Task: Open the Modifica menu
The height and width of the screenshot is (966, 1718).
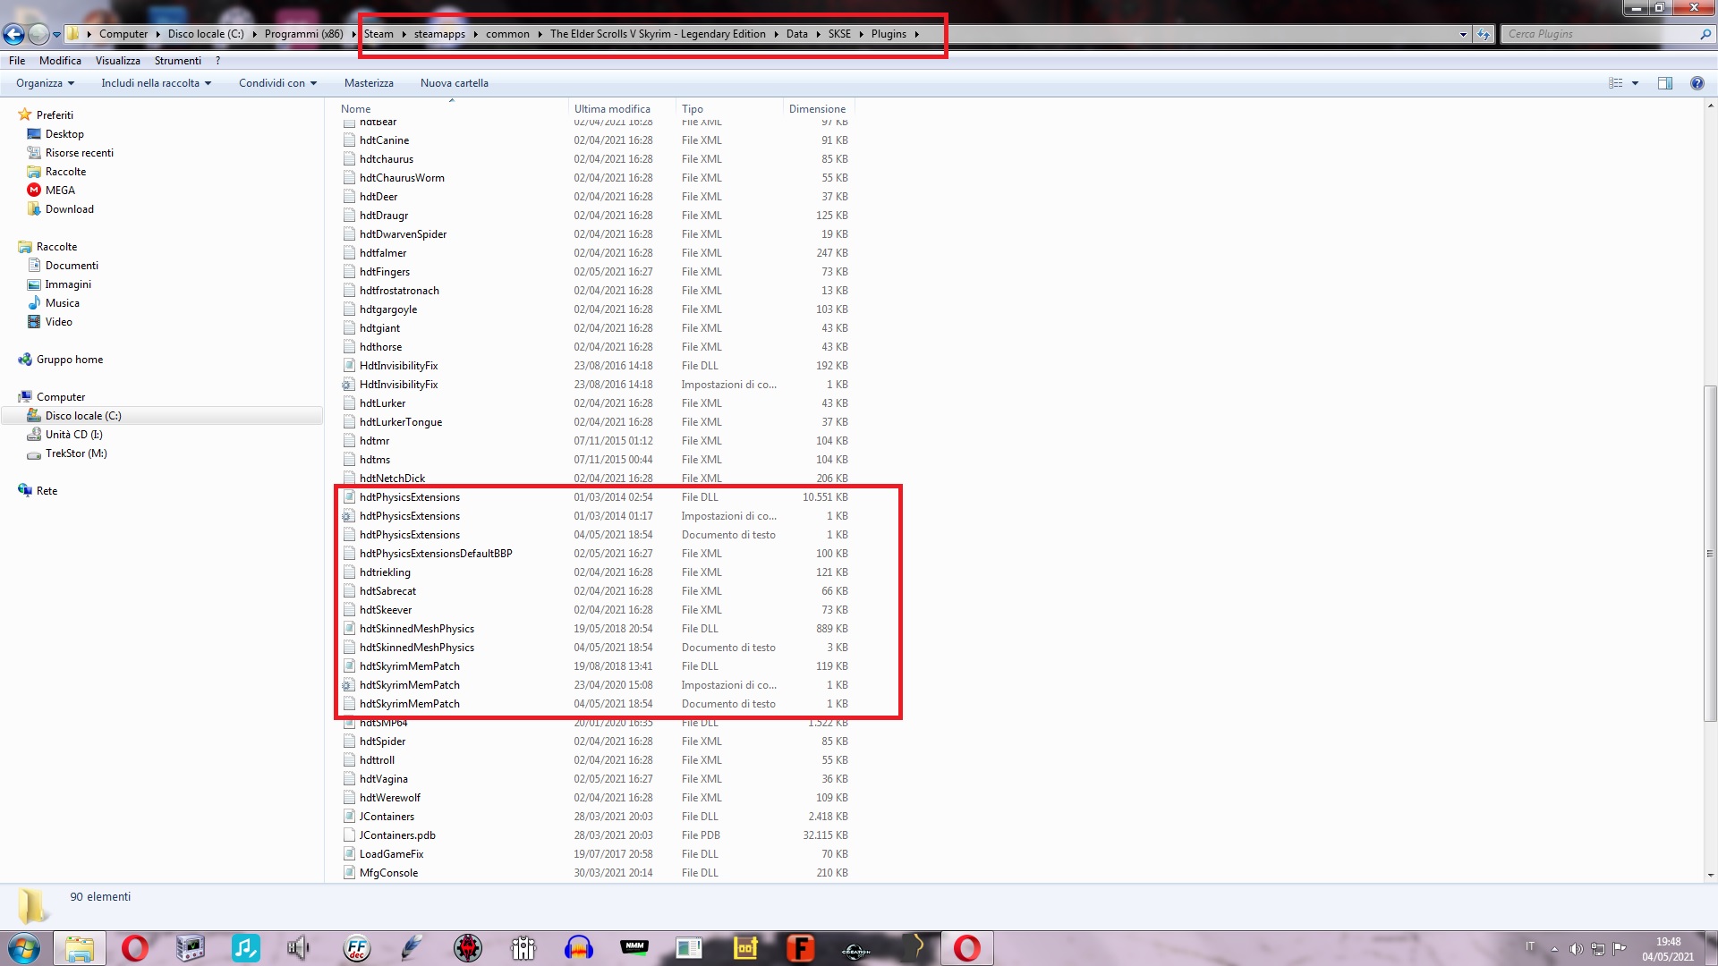Action: [60, 61]
